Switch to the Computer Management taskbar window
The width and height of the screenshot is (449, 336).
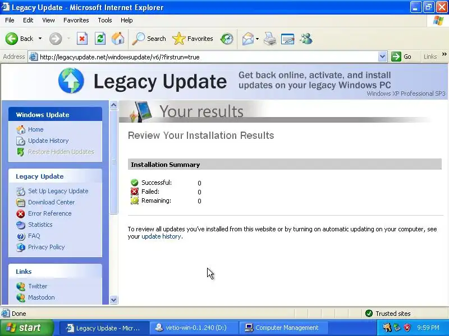coord(283,328)
